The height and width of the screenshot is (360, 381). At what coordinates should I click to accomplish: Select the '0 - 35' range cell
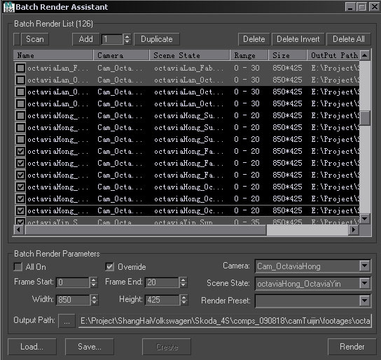click(x=247, y=222)
